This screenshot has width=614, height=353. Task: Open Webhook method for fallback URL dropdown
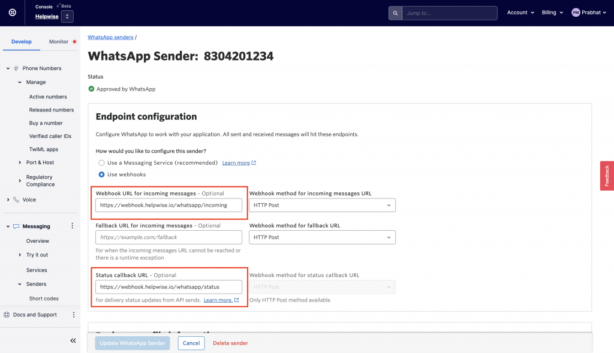pos(322,237)
